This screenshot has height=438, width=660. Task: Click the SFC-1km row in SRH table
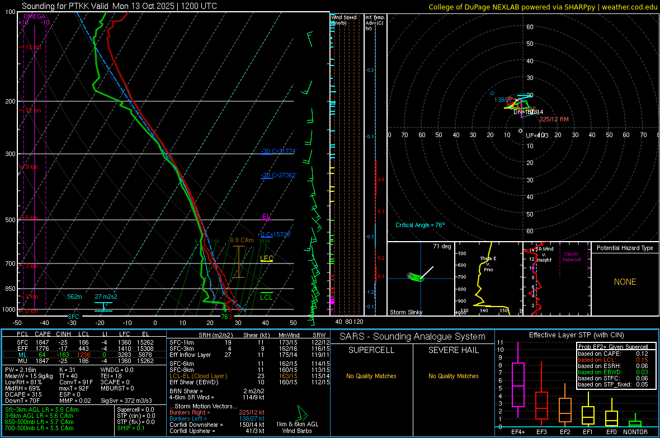click(x=249, y=342)
